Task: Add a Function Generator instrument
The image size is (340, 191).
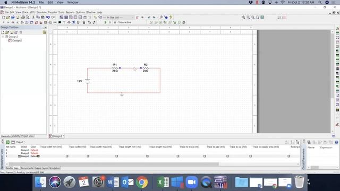Action: [x=337, y=33]
